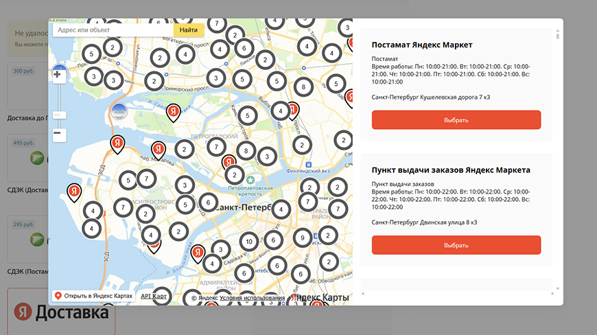The image size is (597, 335).
Task: Click the pickup list vertical scrollbar thumb
Action: click(x=557, y=36)
